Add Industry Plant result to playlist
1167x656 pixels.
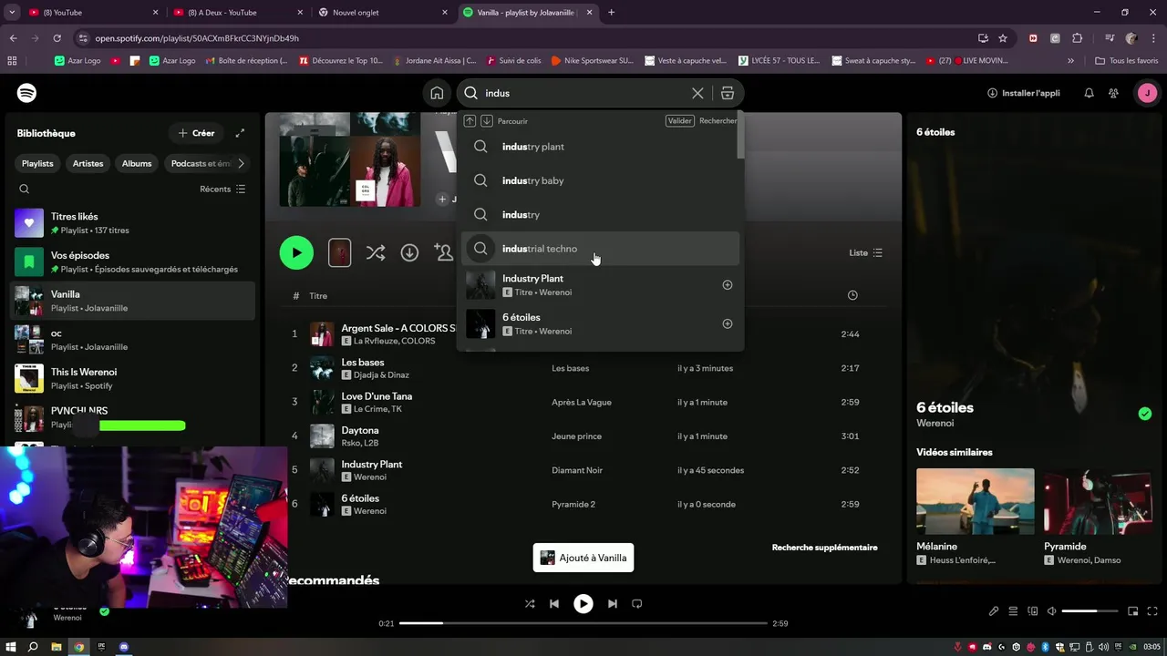pyautogui.click(x=728, y=285)
